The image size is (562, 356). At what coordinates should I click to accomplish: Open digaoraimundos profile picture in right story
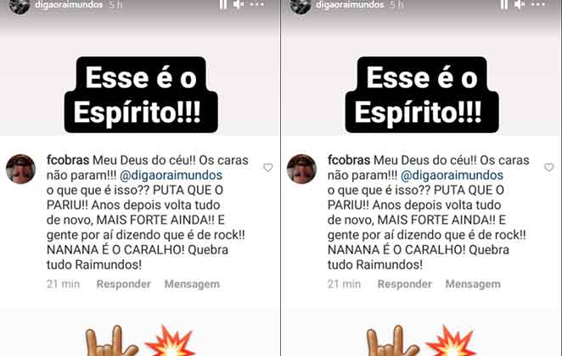tap(301, 5)
